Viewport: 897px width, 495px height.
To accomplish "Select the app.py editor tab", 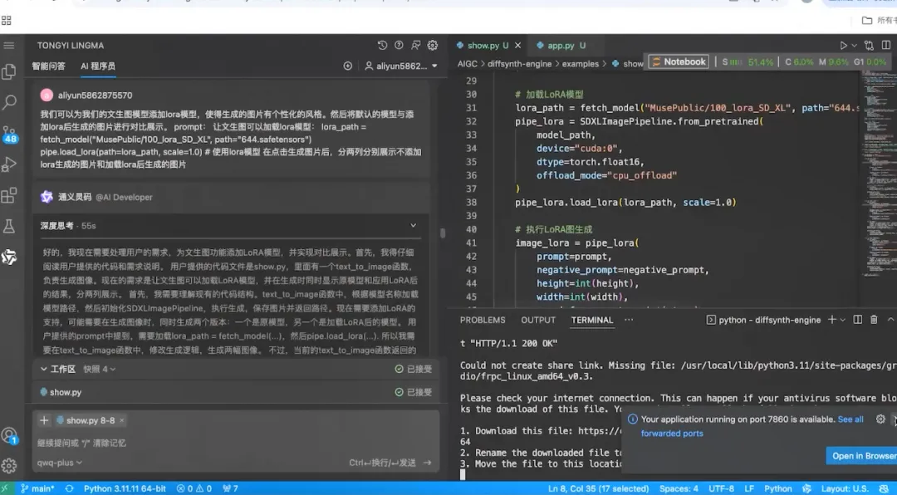I will click(561, 45).
